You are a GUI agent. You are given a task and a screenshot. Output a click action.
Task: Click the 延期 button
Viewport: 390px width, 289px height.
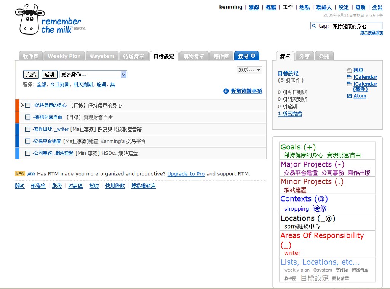pos(50,75)
